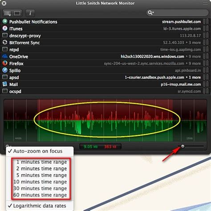Select 30 minutes time range

point(40,188)
